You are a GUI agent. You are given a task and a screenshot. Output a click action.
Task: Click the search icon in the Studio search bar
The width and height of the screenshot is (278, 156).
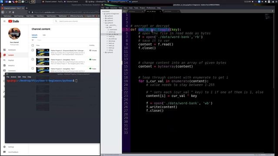56,21
